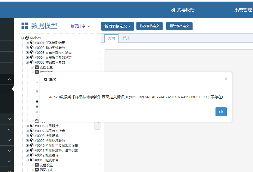Expand the #0010 检测用主要仪器及设备 node

coord(27,146)
